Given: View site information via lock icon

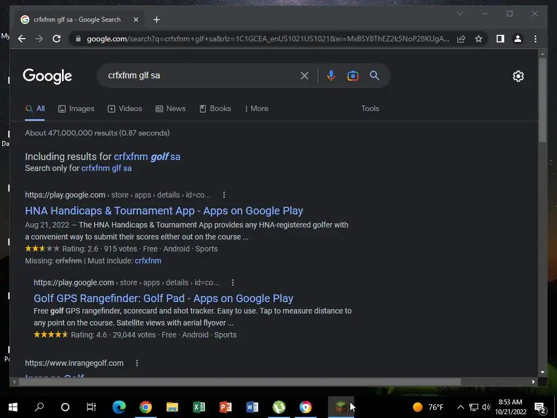Looking at the screenshot, I should pos(78,39).
